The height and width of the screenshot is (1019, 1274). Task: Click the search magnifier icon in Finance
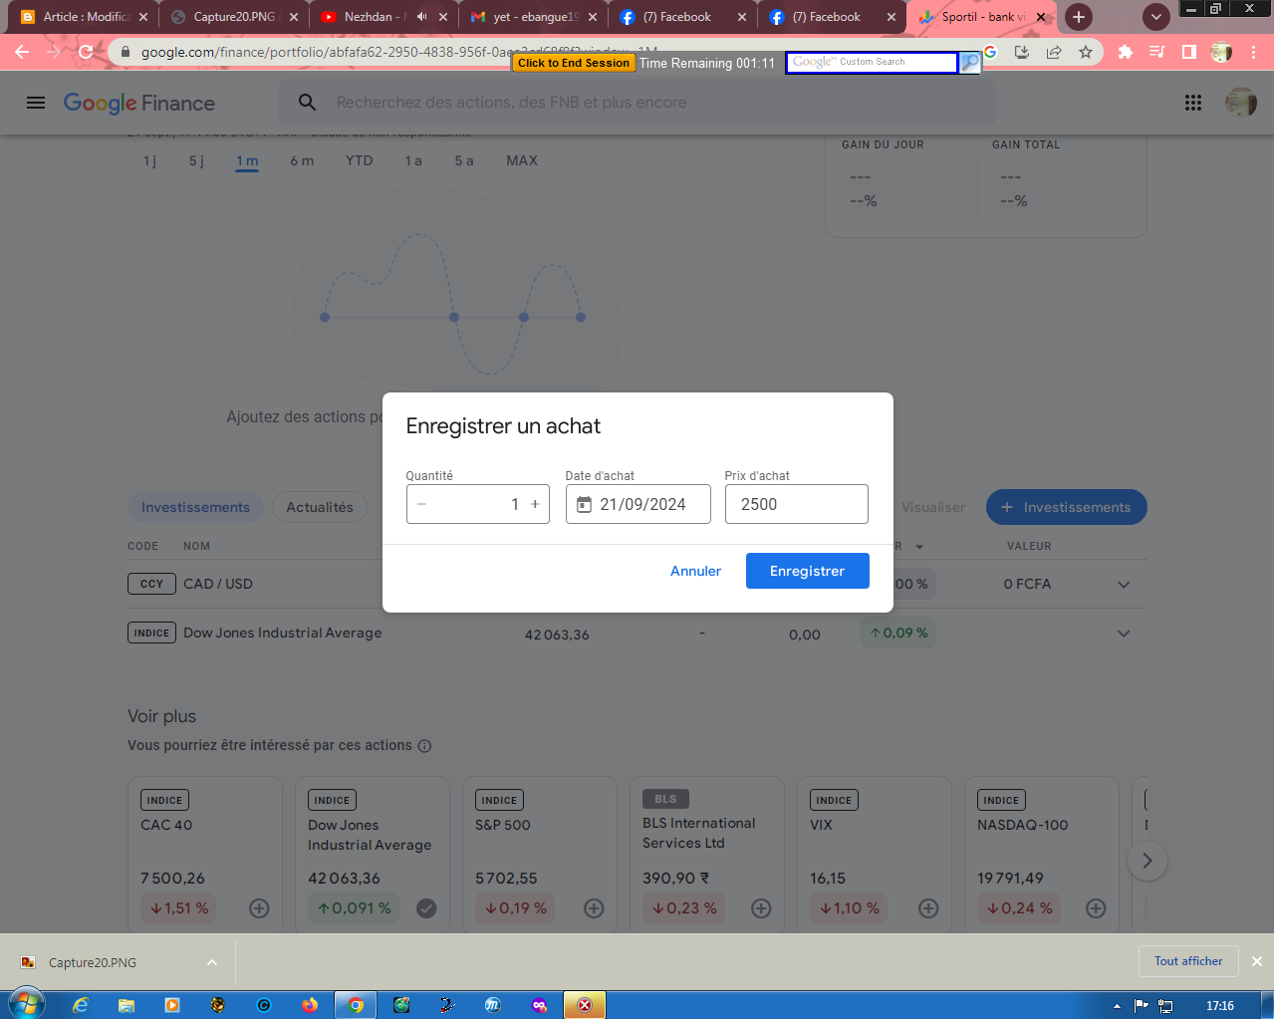(x=308, y=103)
